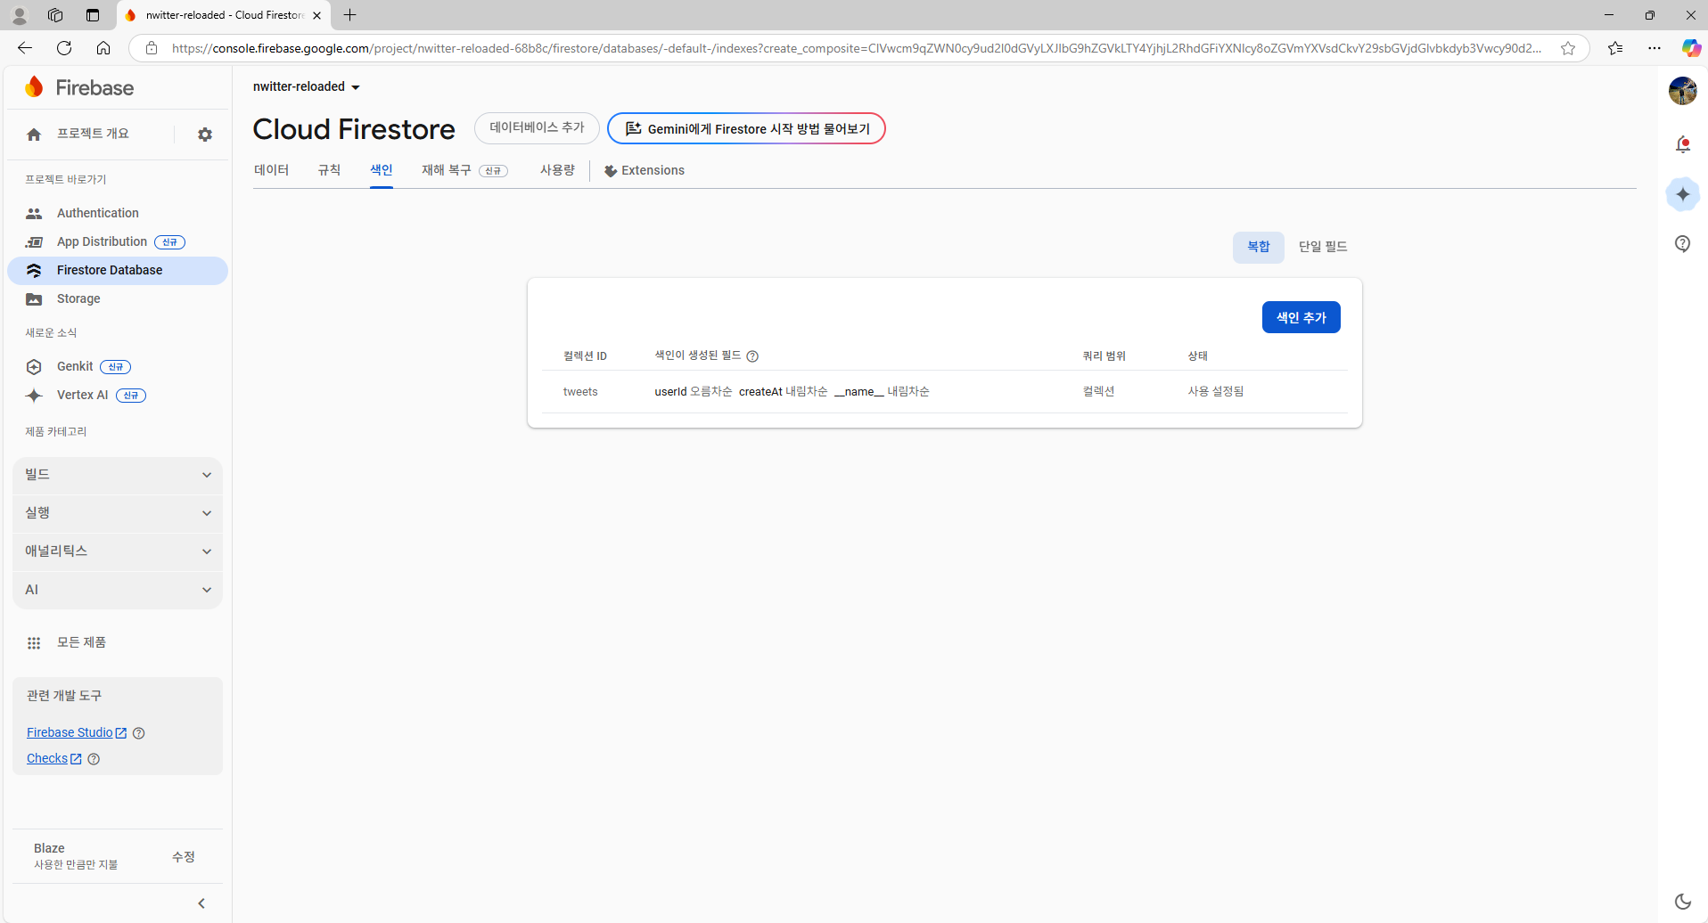This screenshot has width=1708, height=923.
Task: Switch to the 재해 복구 tab
Action: (x=464, y=170)
